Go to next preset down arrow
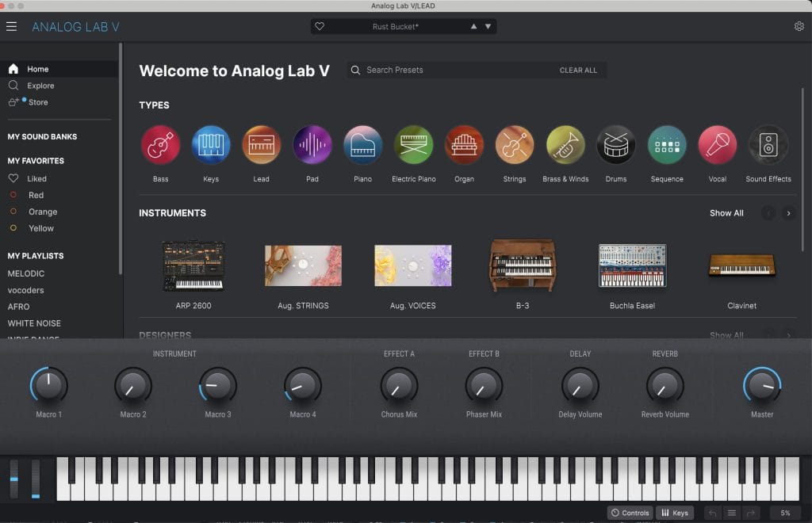Screen dimensions: 812x523 pos(488,26)
